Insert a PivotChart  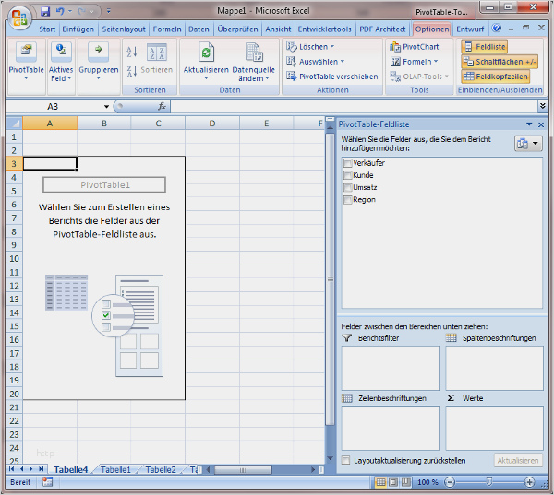click(x=414, y=47)
